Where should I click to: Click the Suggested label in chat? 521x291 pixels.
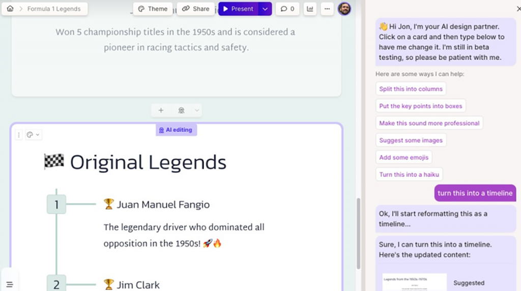(469, 283)
